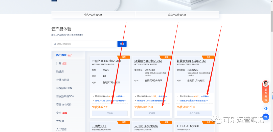Viewport: 273px width, 132px height.
Task: Select 安全 category in the sidebar
Action: coord(59,113)
